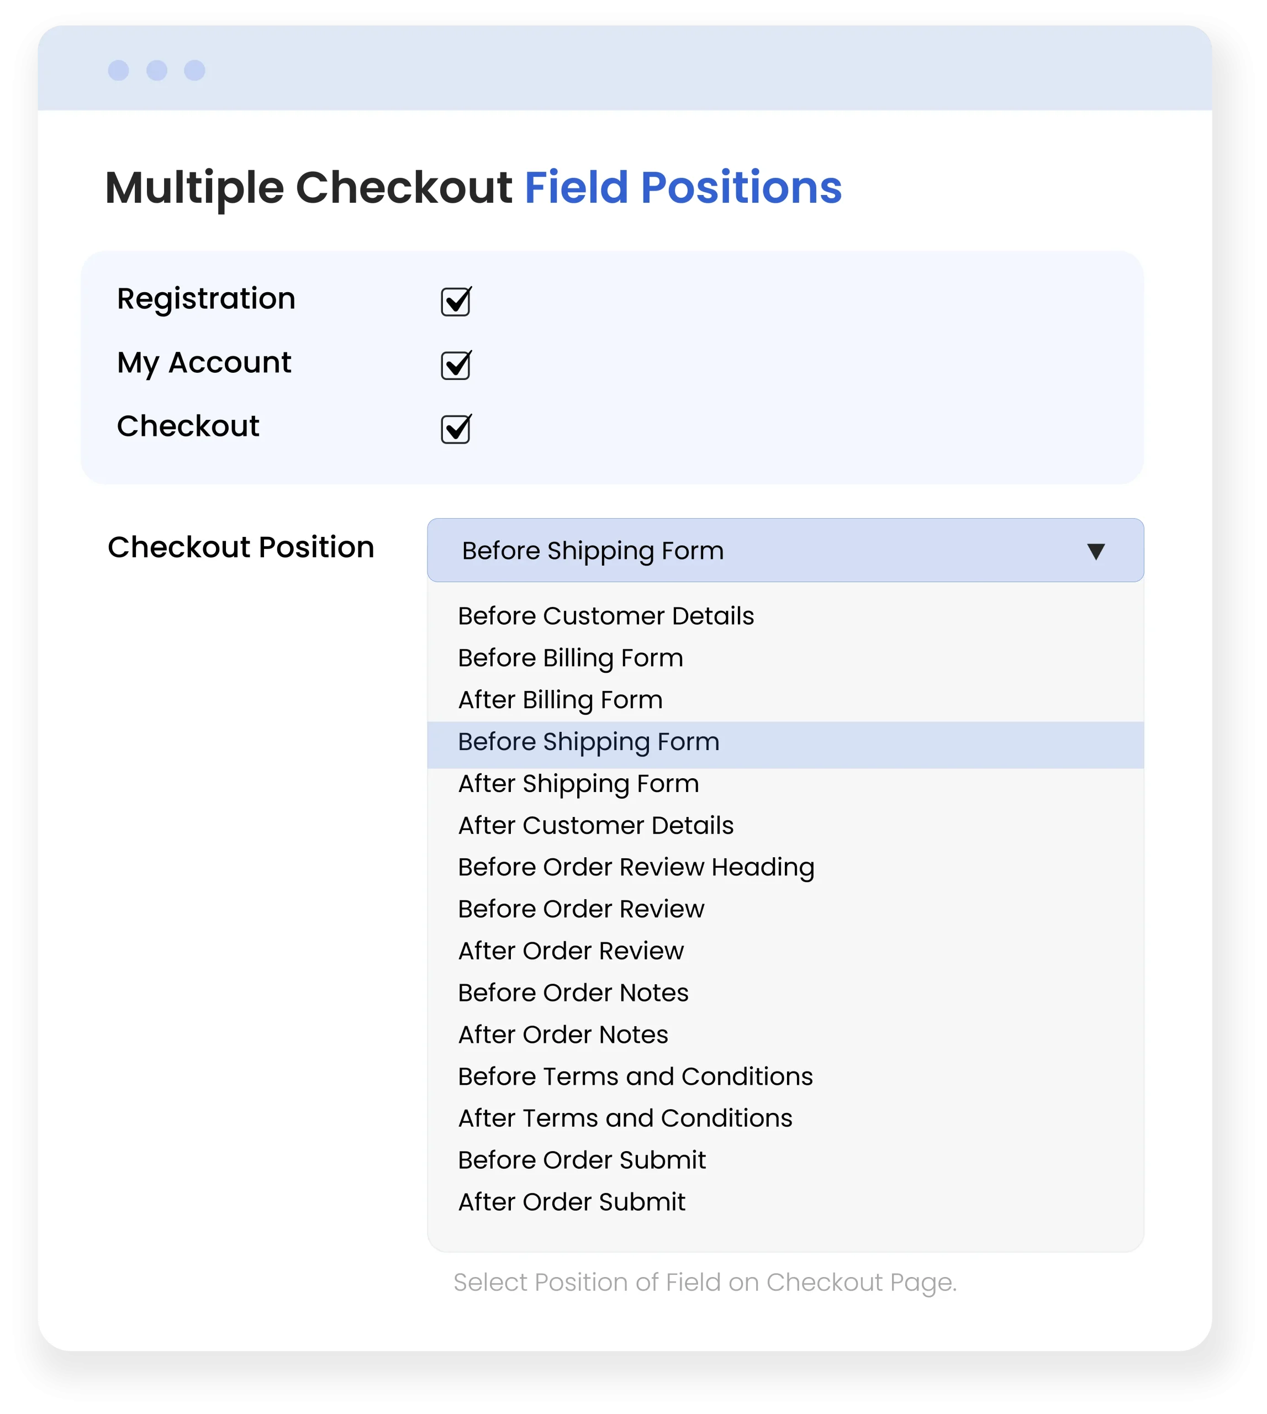Choose After Shipping Form option
This screenshot has height=1414, width=1267.
tap(578, 784)
